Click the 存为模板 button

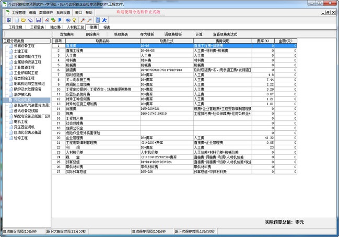tap(147, 34)
